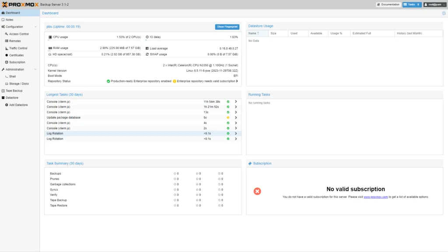Click the Traffic Control icon
Viewport: 448px width, 252px height.
[x=6, y=48]
